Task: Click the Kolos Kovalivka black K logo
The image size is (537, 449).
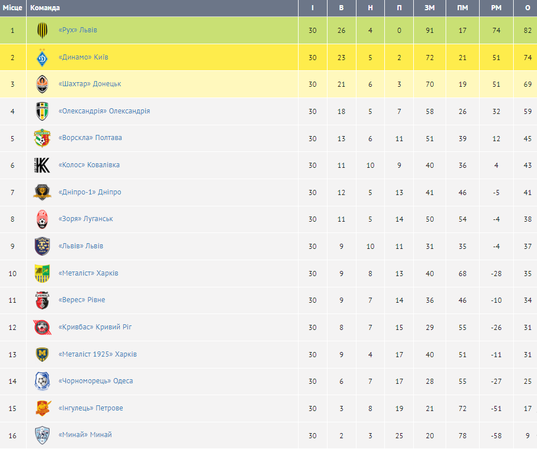Action: pos(42,165)
